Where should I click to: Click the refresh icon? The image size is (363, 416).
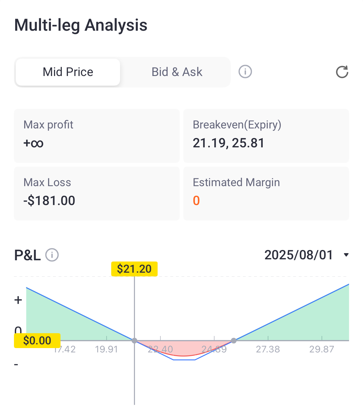(342, 72)
